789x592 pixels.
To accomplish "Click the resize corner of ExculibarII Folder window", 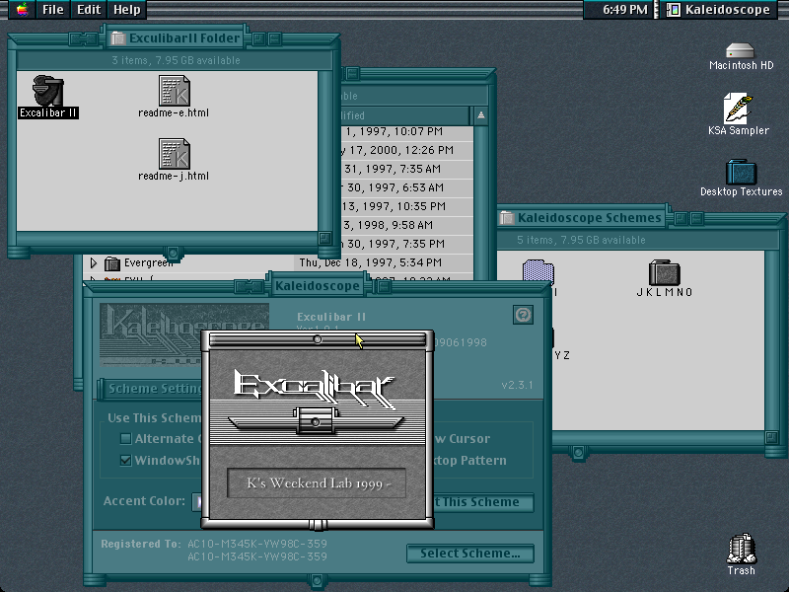I will point(324,237).
